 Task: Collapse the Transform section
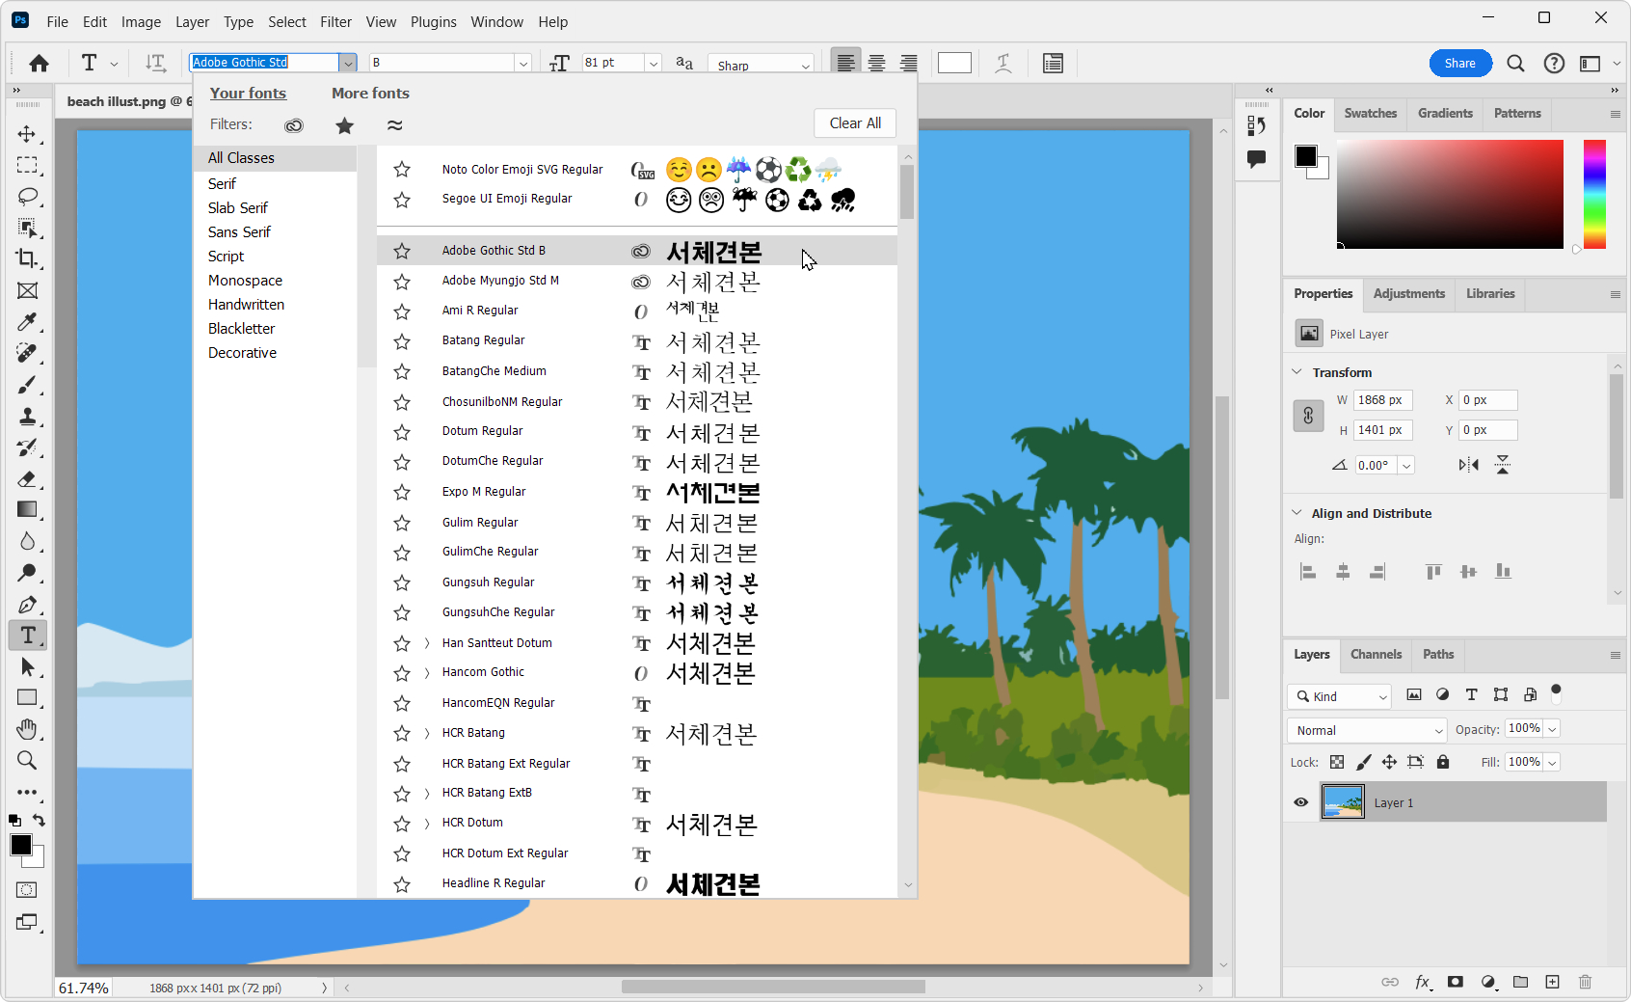click(x=1297, y=371)
